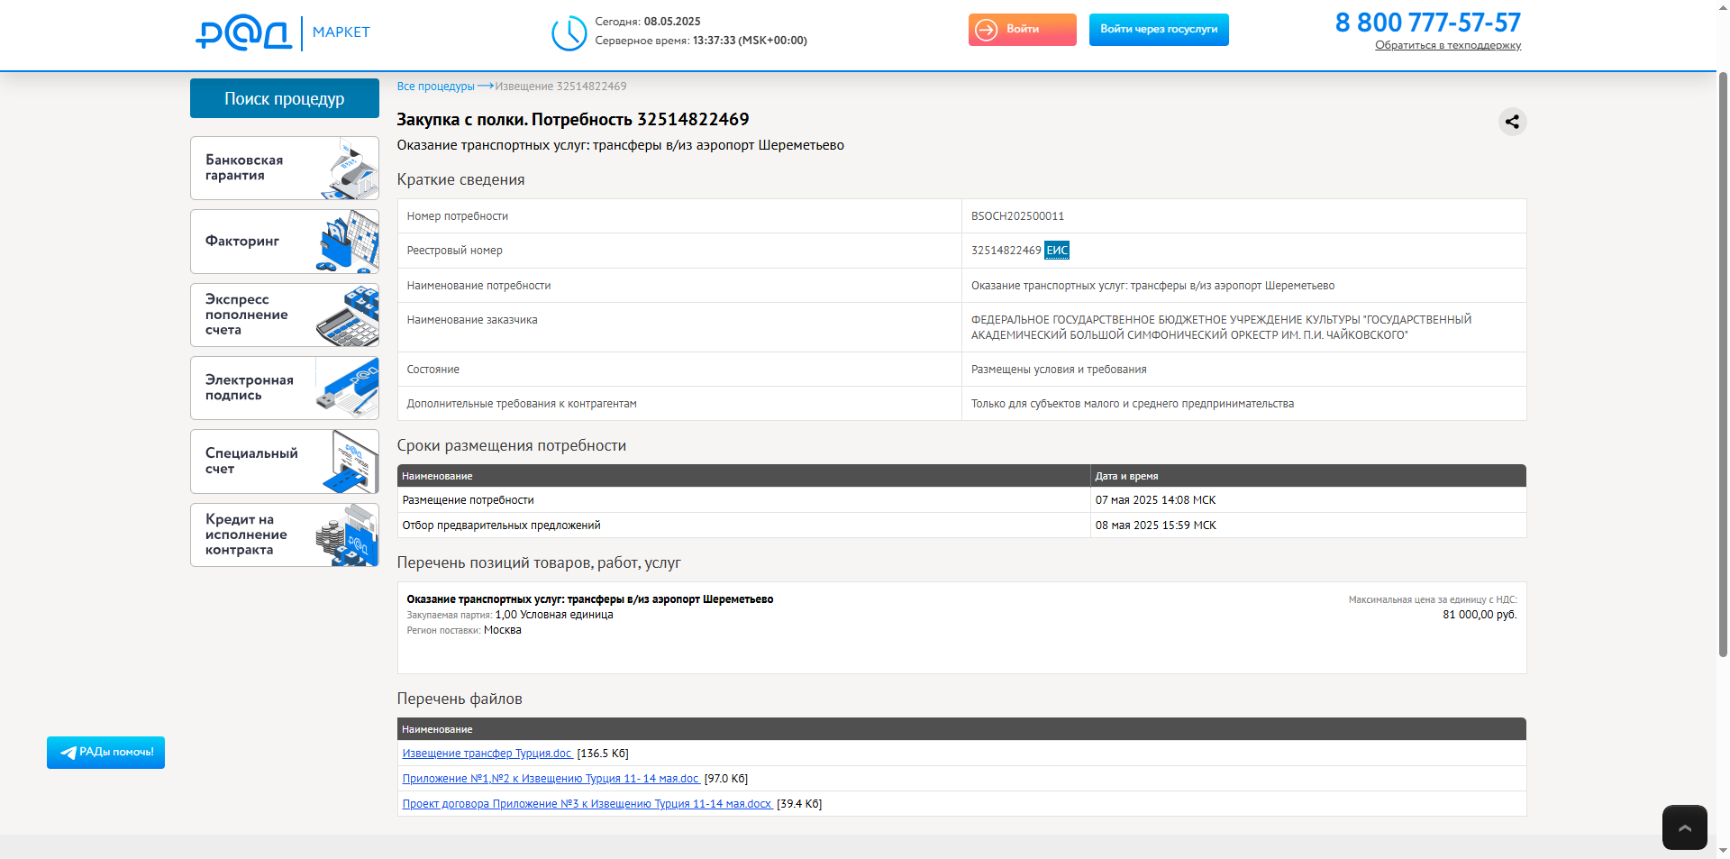
Task: Open the Банковская гарантия card
Action: pyautogui.click(x=285, y=169)
